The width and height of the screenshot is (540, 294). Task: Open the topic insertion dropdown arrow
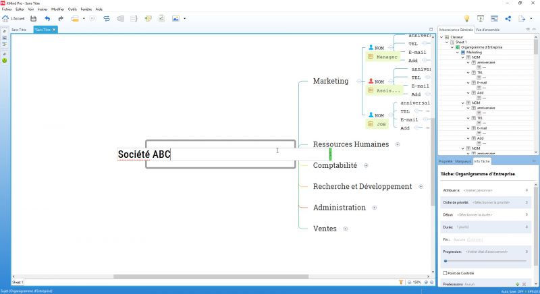click(x=84, y=19)
